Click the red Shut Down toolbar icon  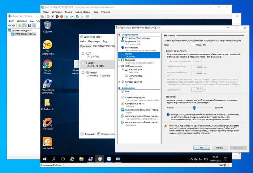click(x=57, y=16)
